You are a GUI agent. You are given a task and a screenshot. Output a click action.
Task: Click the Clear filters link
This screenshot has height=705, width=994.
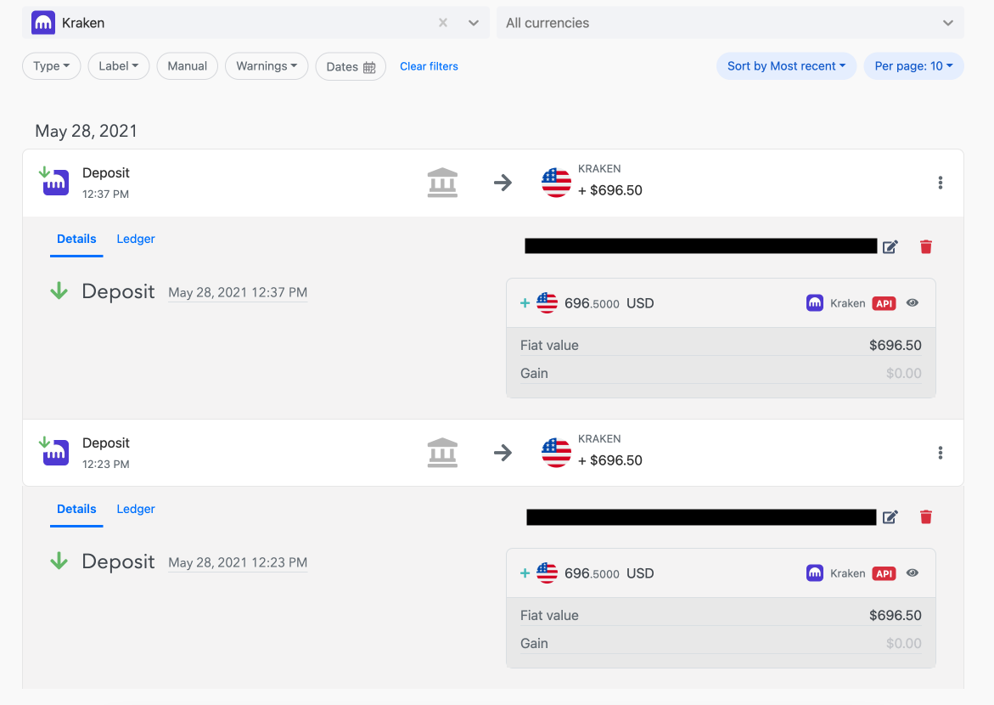point(429,66)
